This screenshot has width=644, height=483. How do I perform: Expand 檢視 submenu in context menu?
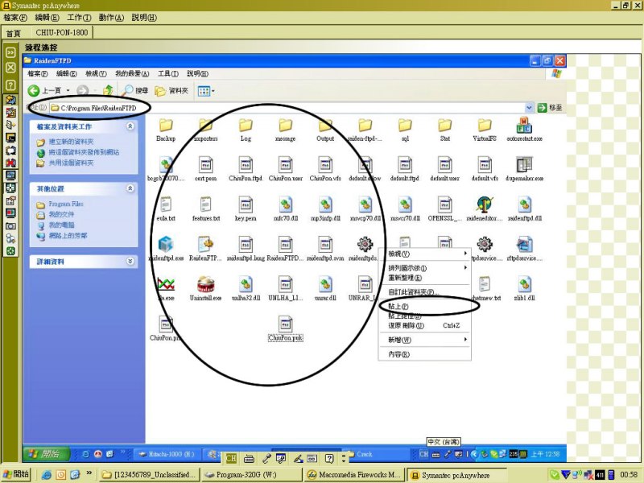[x=425, y=254]
